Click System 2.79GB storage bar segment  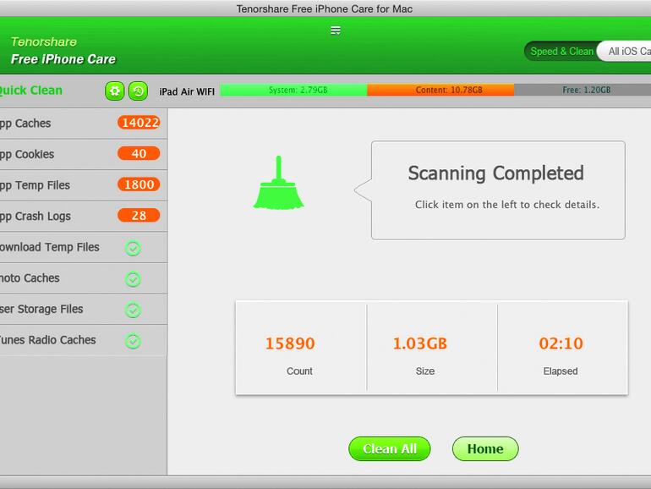click(293, 90)
